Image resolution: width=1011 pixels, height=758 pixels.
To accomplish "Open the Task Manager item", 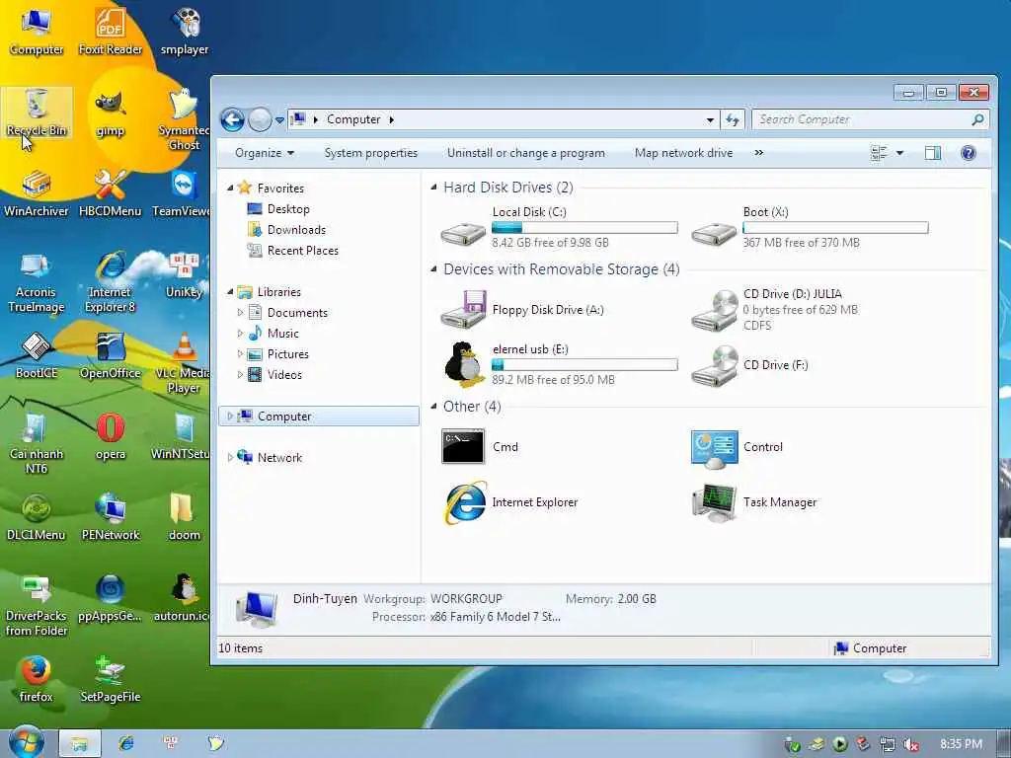I will pos(754,502).
